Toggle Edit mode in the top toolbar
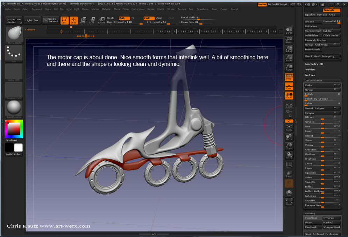Viewport: 348px width, 237px height. click(64, 20)
